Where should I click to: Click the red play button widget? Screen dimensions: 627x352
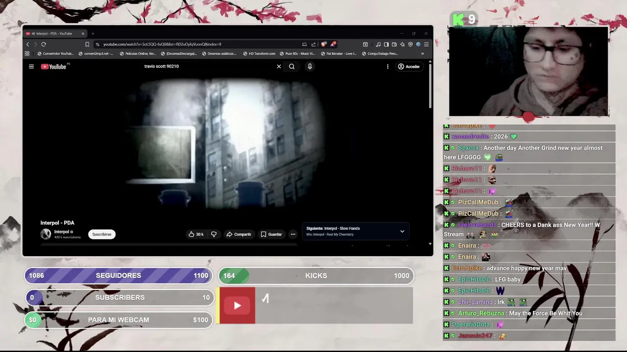(x=237, y=306)
